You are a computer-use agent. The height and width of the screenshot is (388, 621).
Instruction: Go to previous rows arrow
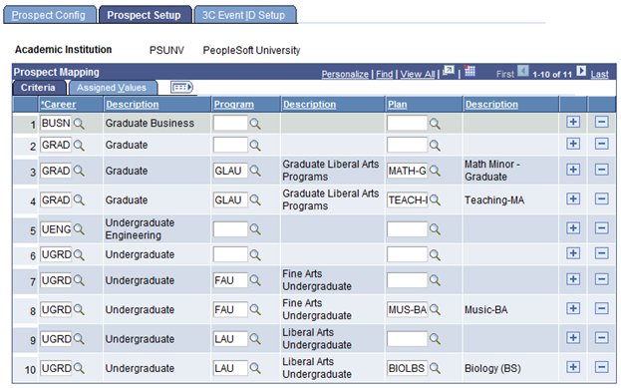pyautogui.click(x=523, y=71)
